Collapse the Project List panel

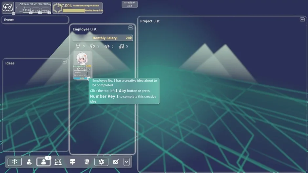302,19
